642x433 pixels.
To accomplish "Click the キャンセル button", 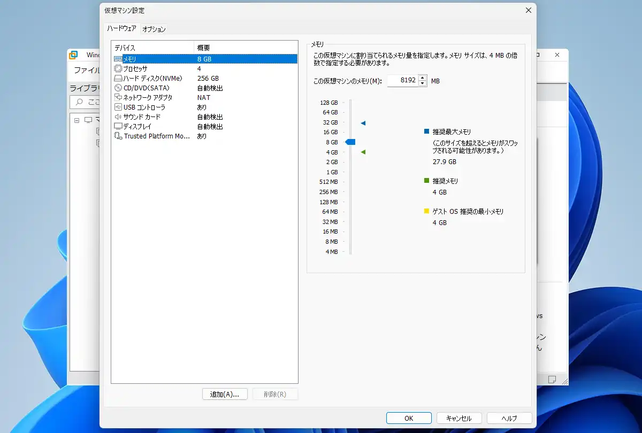I will [459, 419].
